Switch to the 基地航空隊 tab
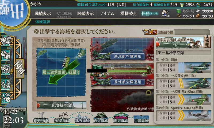 click(x=166, y=33)
